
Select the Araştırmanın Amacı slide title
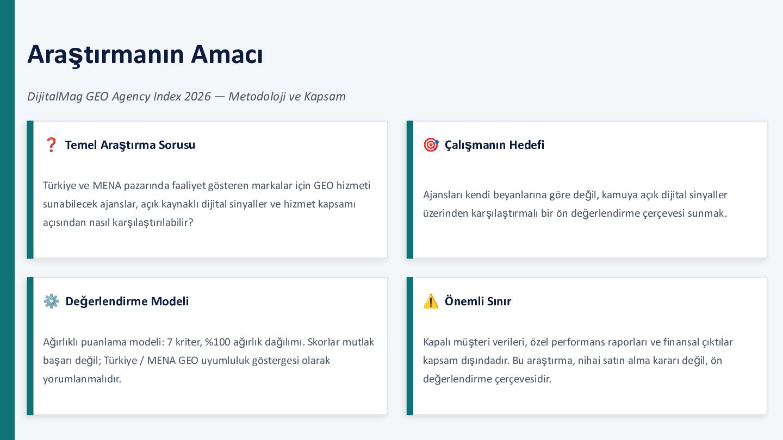click(145, 54)
